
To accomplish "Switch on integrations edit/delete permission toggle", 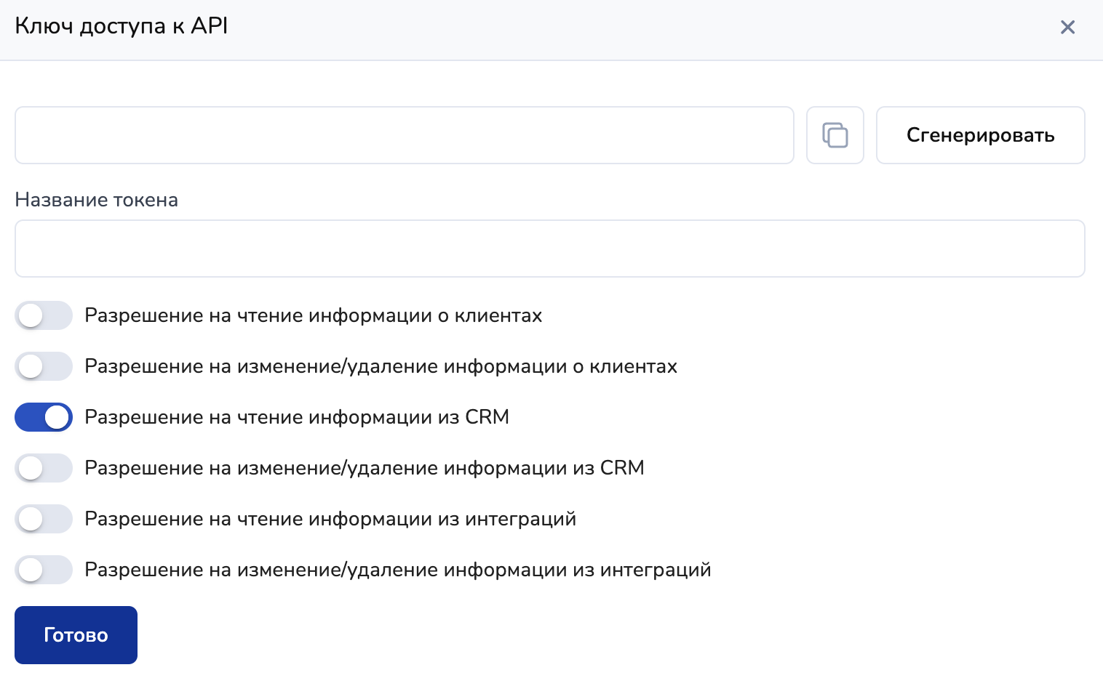I will point(44,570).
